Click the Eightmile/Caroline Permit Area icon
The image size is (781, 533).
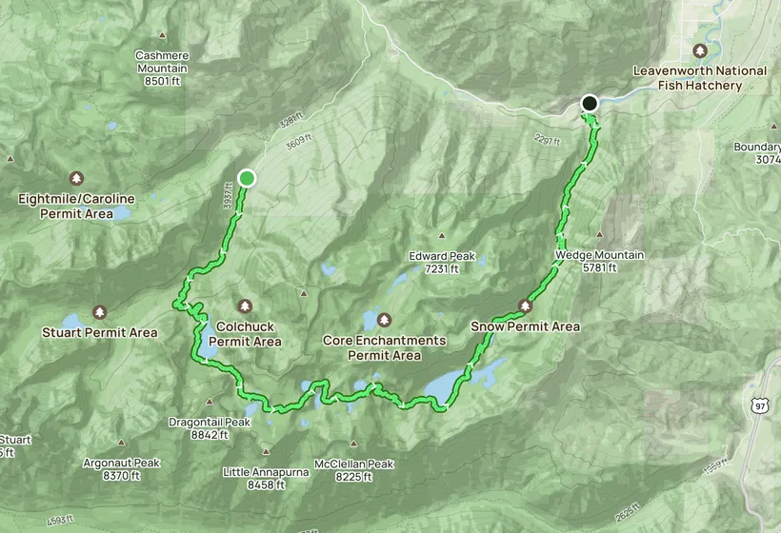(76, 178)
